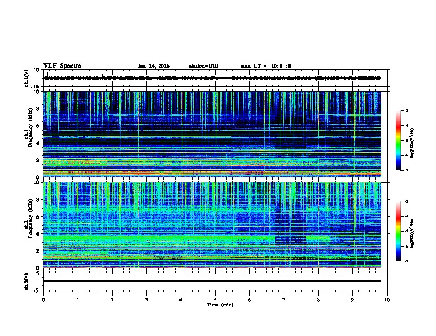This screenshot has height=336, width=436.
Task: Click inside the ch.2 spectrogram panel
Action: pos(212,225)
